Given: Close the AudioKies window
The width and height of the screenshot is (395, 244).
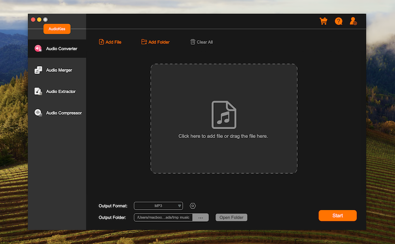Looking at the screenshot, I should point(33,19).
